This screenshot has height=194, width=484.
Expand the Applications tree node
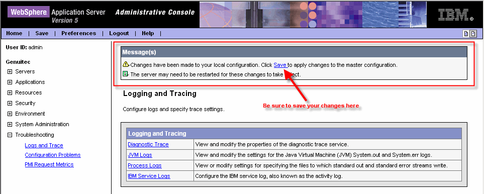(x=10, y=82)
